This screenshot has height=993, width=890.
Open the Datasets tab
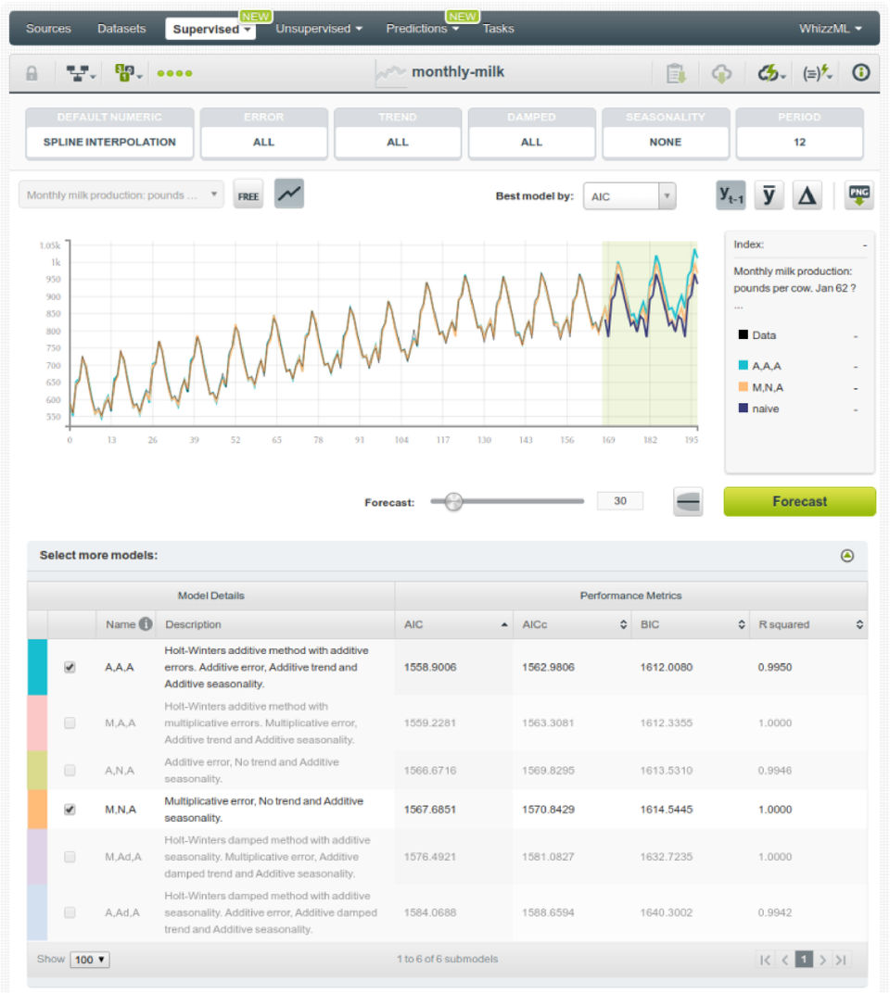(121, 29)
